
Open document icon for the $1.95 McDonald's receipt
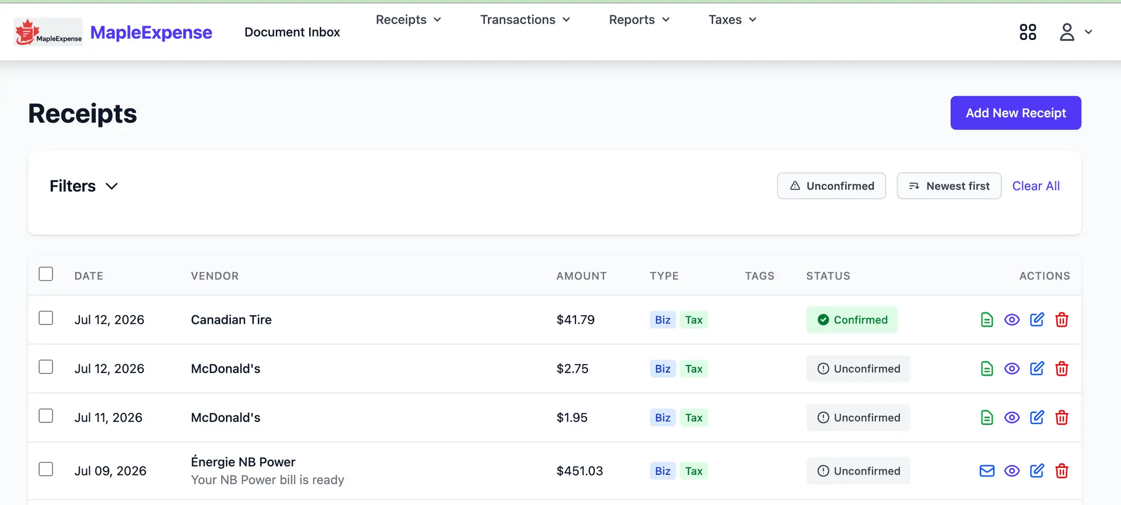(986, 417)
